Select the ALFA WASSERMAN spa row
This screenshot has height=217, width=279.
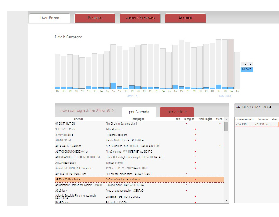[139, 146]
